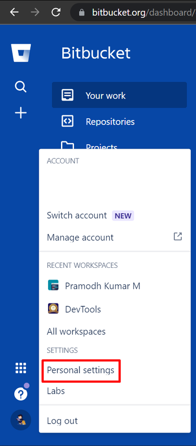Open the app switcher grid icon
The width and height of the screenshot is (196, 446).
(x=20, y=368)
